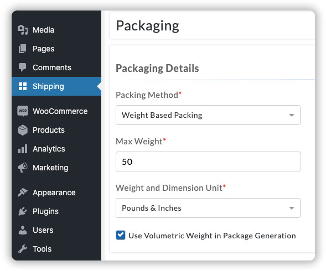
Task: Open the Plugins menu label
Action: [45, 212]
